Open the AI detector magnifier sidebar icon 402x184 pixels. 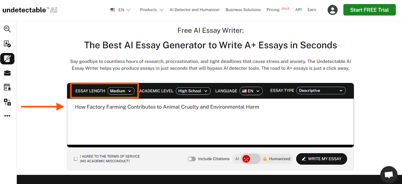click(x=7, y=29)
